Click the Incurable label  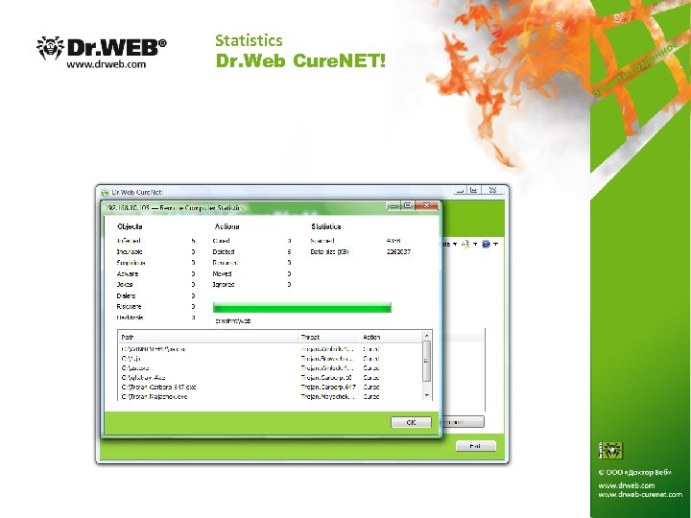coord(130,252)
